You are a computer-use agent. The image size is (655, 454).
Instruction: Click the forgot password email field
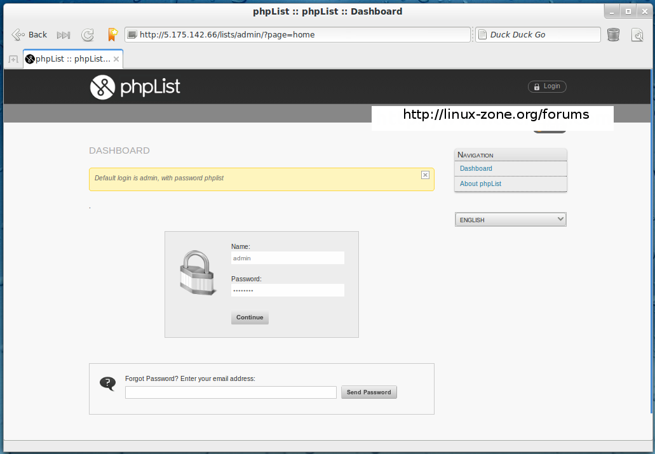tap(231, 392)
